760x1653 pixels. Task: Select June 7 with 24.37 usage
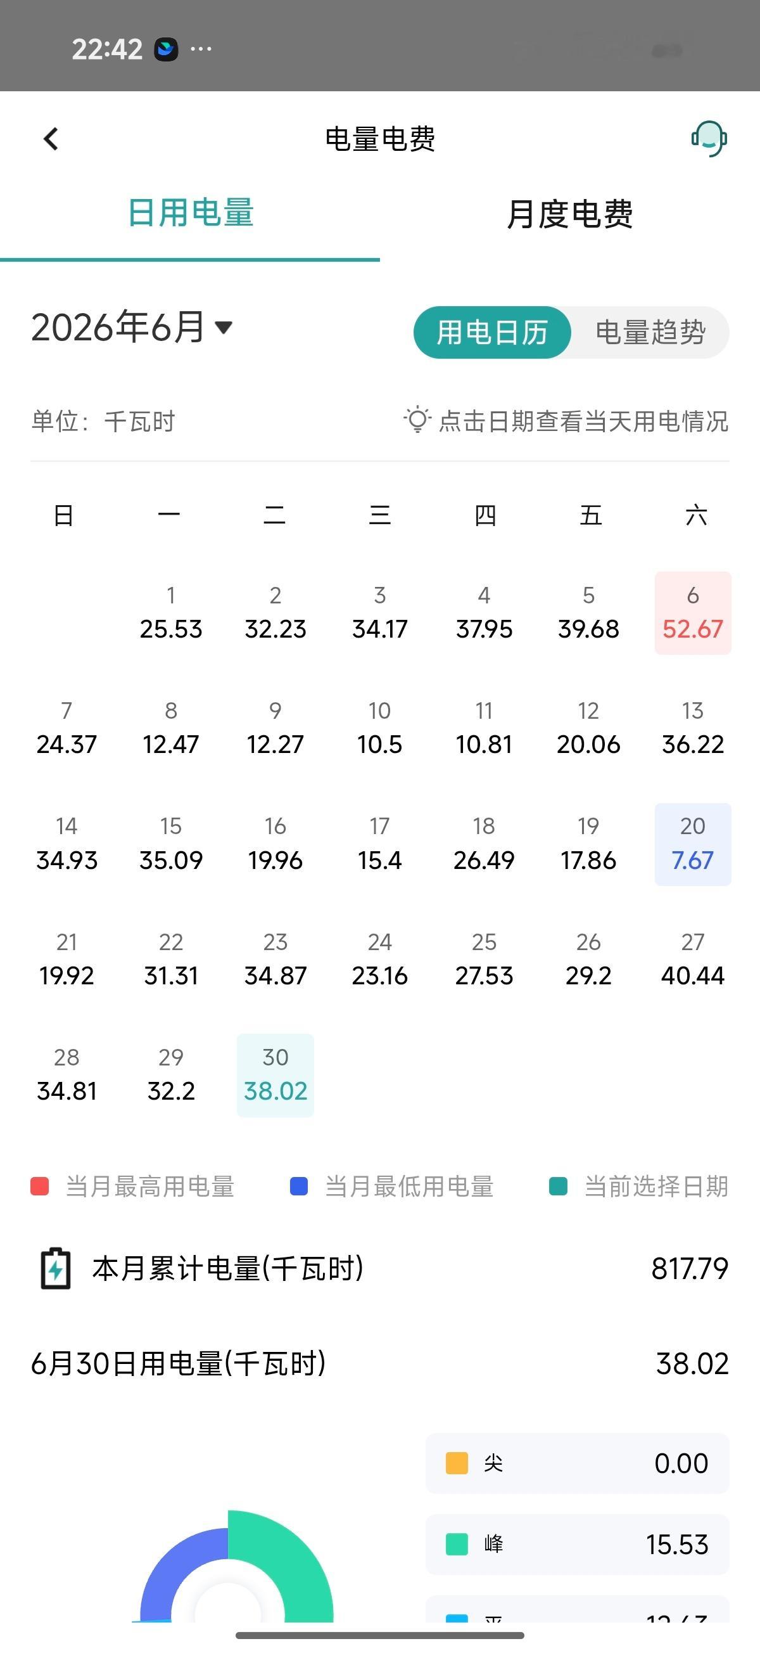pos(66,728)
